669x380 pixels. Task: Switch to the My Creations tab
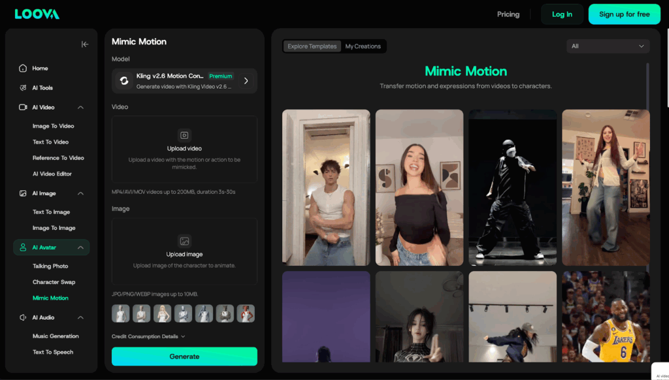[x=363, y=46]
